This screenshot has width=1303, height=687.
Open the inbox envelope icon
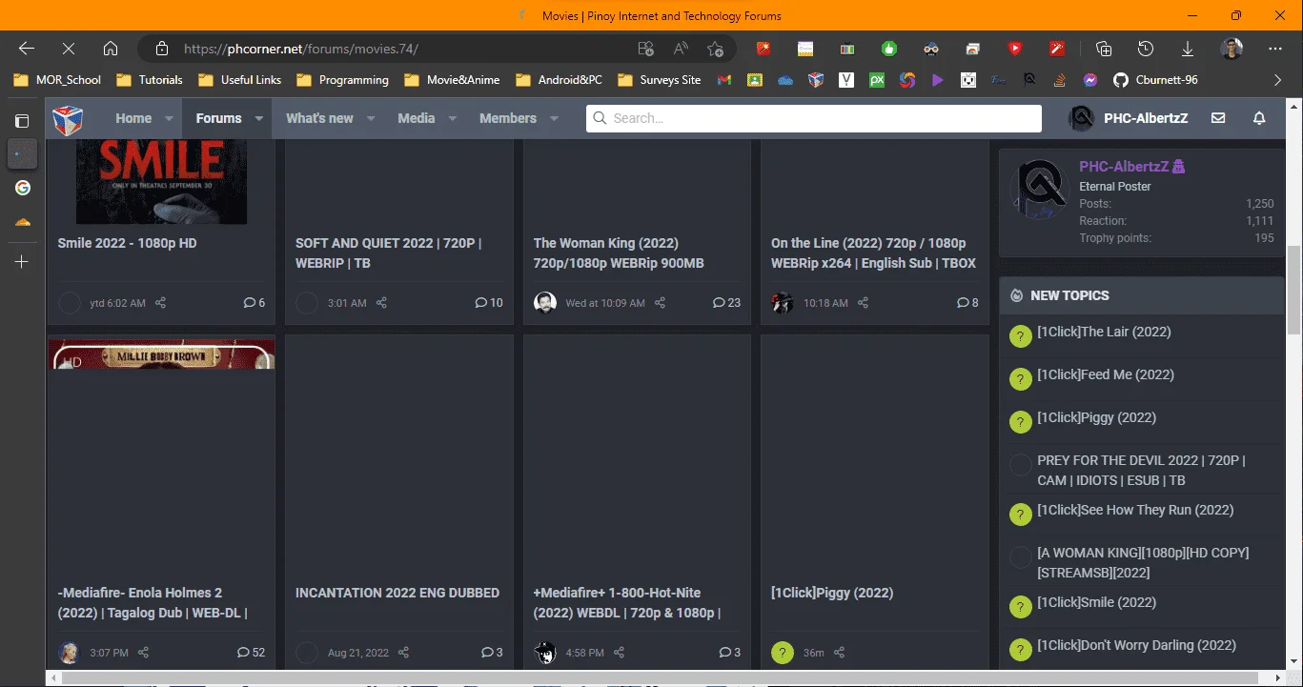(1218, 118)
